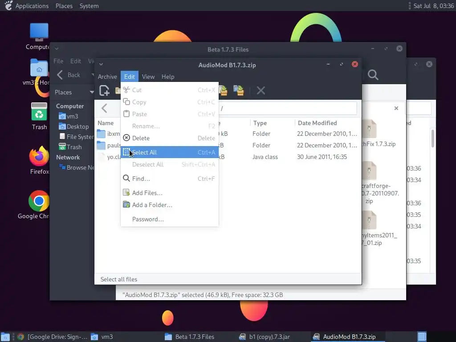The width and height of the screenshot is (456, 342).
Task: Click the Back button in the file manager
Action: tap(69, 75)
